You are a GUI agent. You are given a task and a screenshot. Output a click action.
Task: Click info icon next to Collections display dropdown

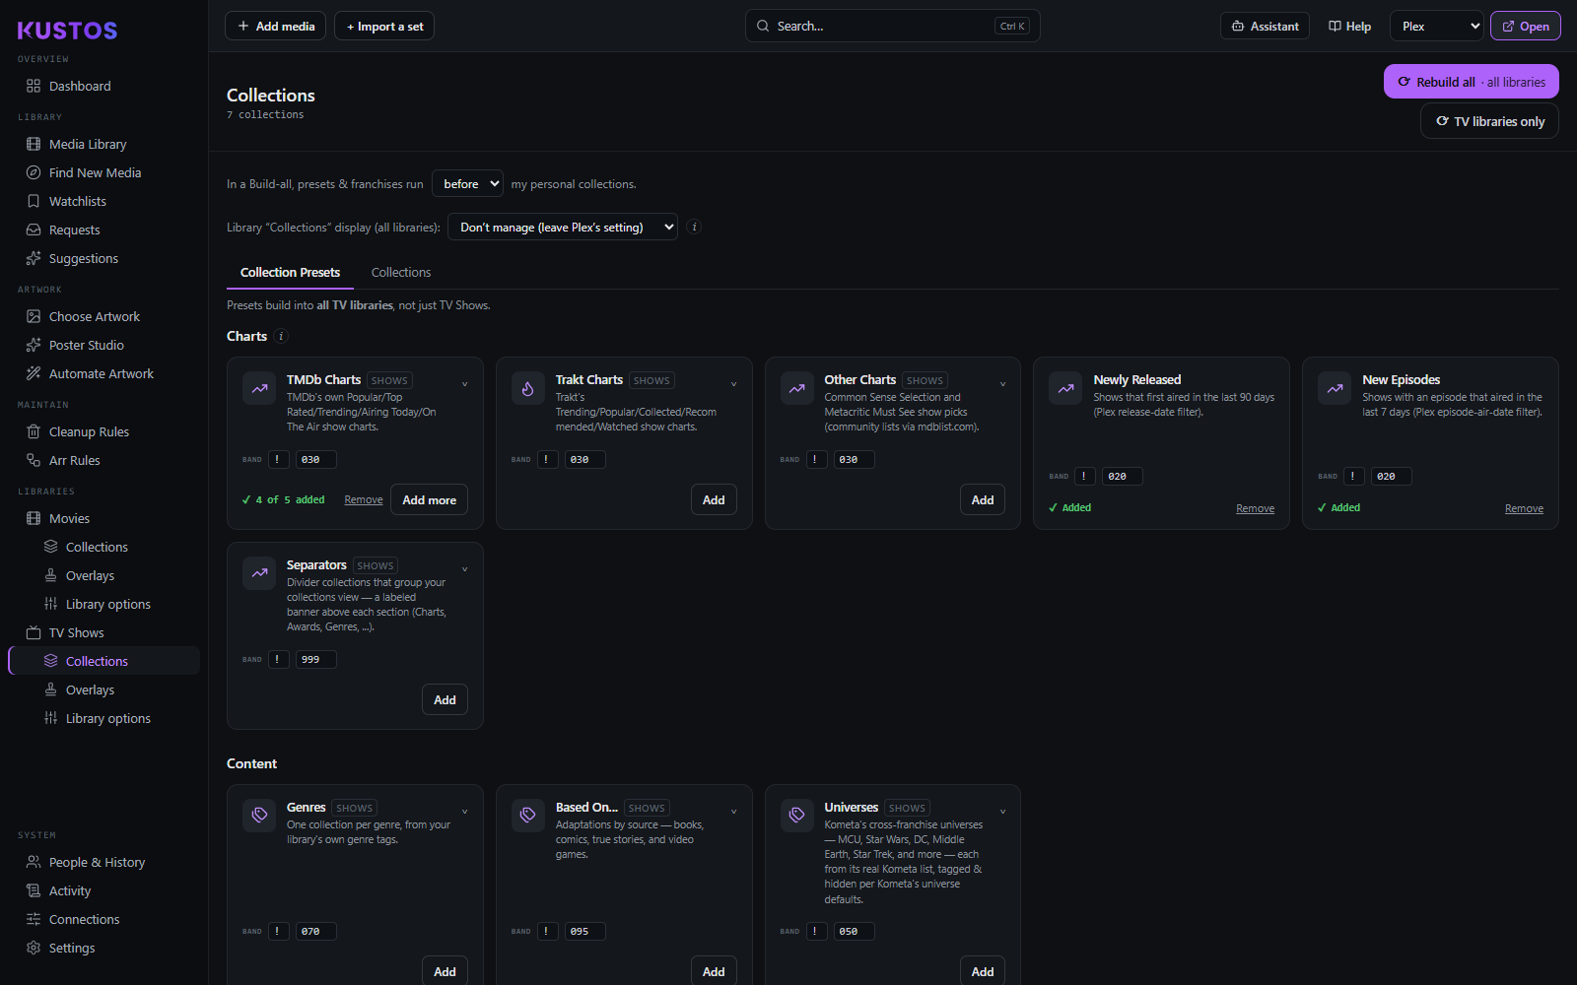[694, 227]
